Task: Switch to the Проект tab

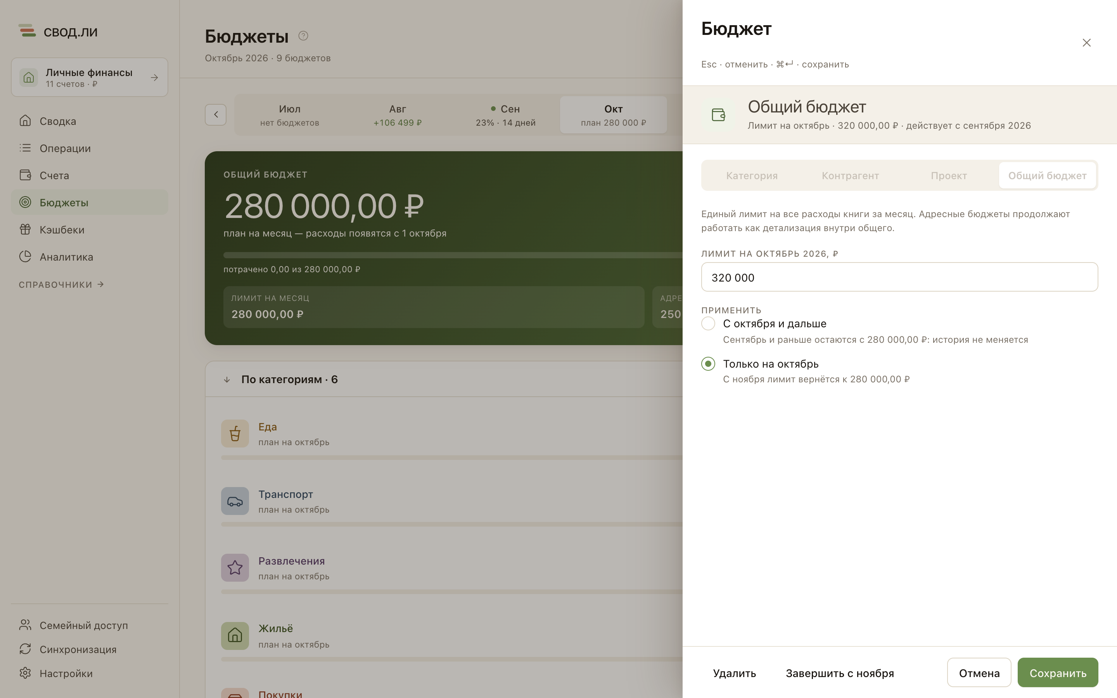Action: tap(949, 175)
